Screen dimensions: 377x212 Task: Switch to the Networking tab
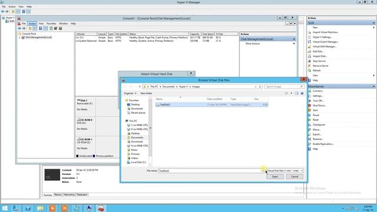point(70,195)
